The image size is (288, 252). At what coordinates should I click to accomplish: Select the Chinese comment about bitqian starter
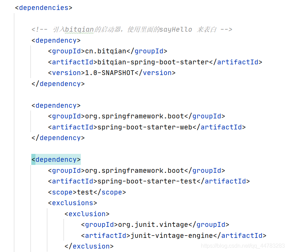132,29
